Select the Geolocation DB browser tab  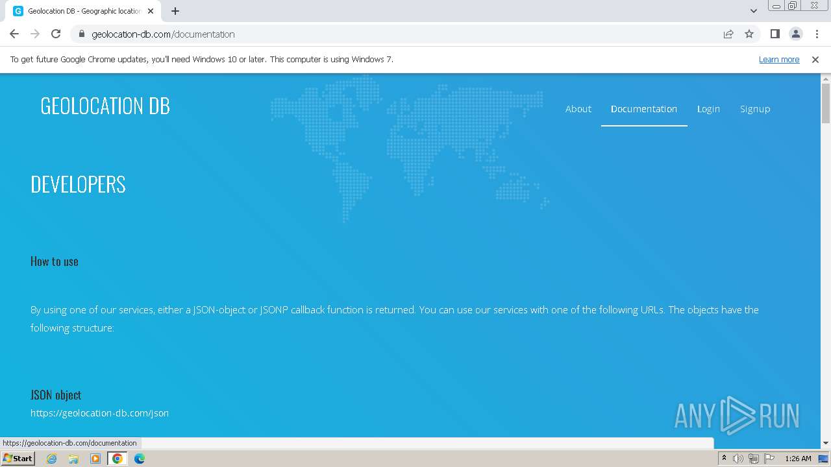pyautogui.click(x=84, y=11)
